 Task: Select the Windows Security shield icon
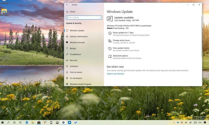pyautogui.click(x=67, y=42)
